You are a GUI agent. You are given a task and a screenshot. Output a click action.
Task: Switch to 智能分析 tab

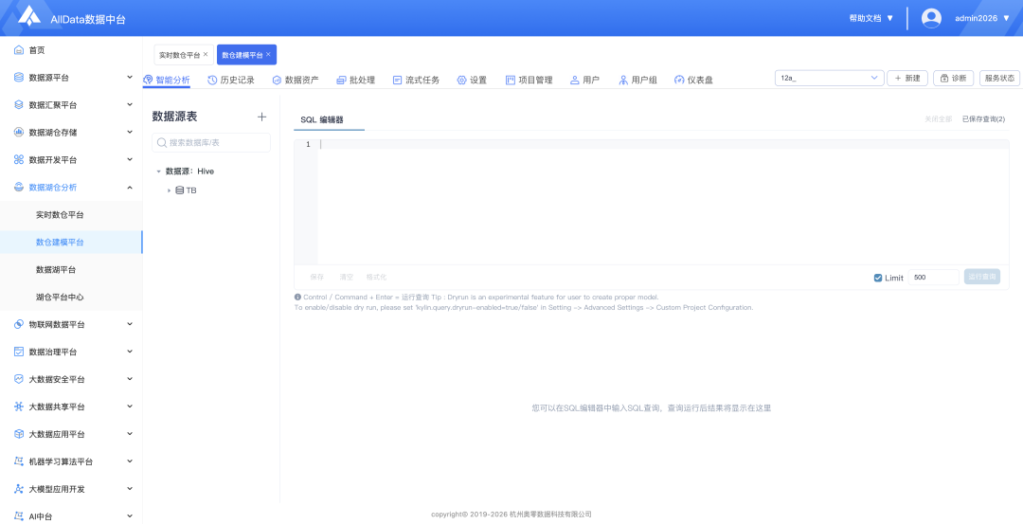click(x=167, y=81)
